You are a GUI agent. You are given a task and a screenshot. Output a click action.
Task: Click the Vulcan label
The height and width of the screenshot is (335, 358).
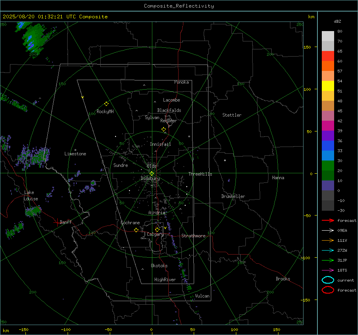[x=202, y=296]
